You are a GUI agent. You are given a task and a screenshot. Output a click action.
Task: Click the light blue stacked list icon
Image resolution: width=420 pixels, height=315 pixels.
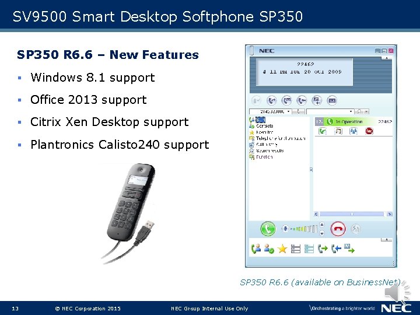coord(309,249)
